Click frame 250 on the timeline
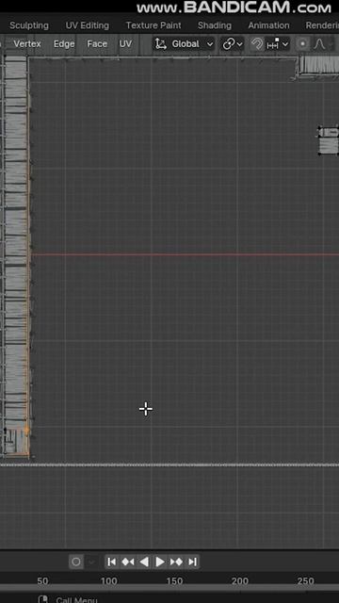Image resolution: width=339 pixels, height=603 pixels. click(x=305, y=580)
